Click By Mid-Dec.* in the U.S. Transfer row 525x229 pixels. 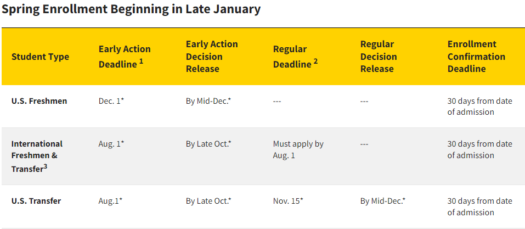(x=383, y=201)
